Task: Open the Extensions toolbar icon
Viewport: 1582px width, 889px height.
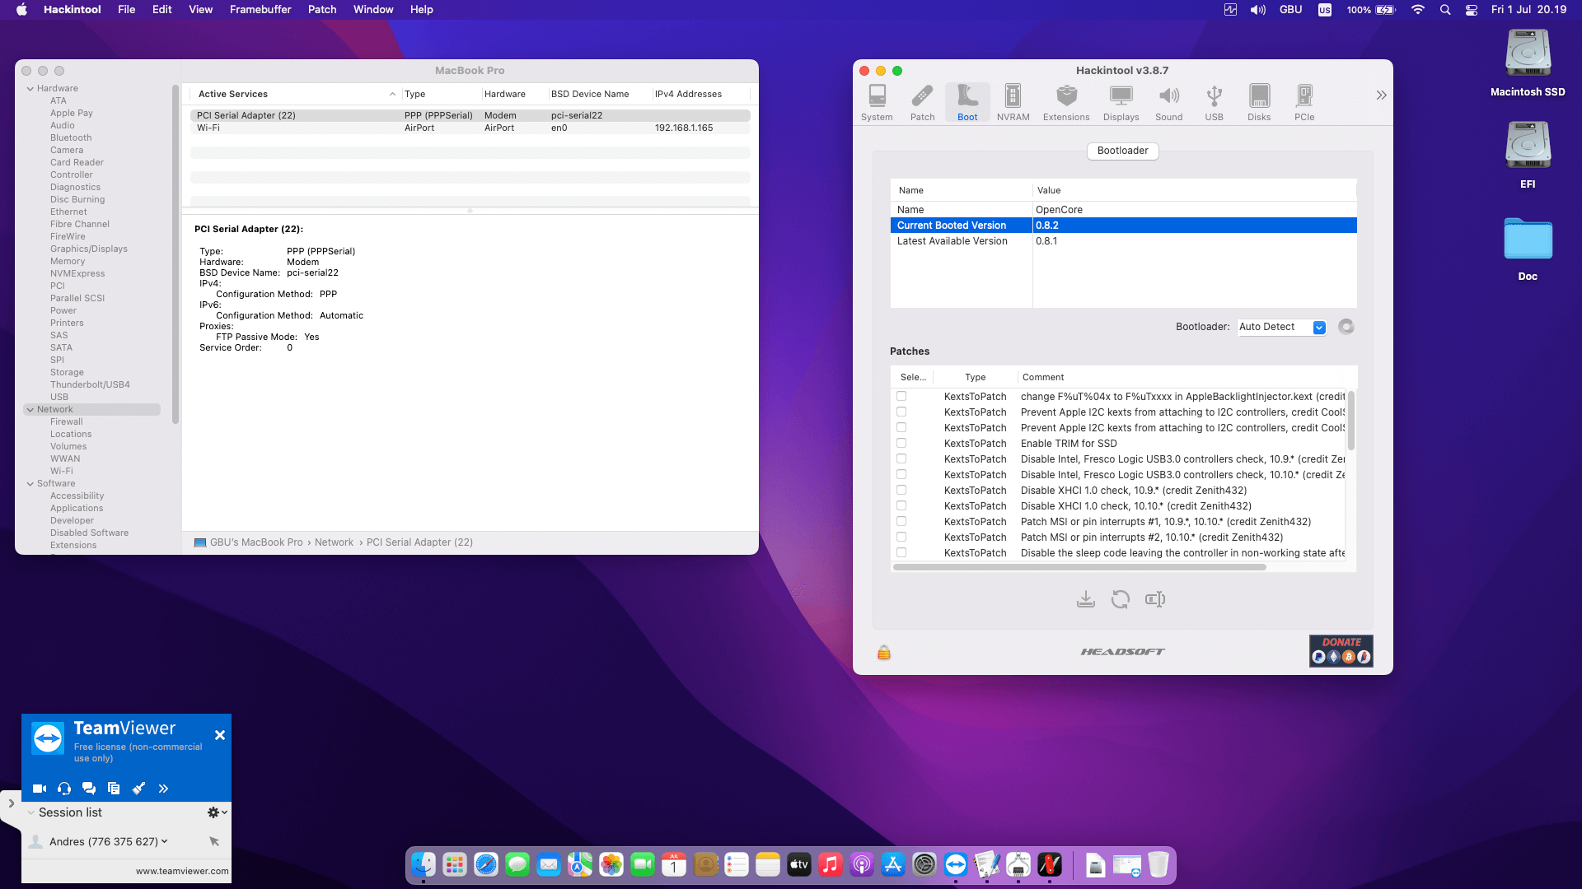Action: 1066,103
